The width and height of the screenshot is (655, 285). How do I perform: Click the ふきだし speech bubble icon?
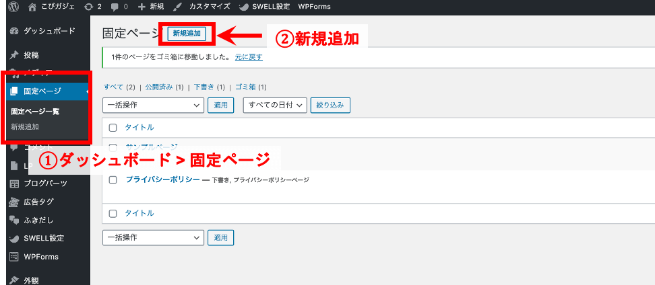14,220
